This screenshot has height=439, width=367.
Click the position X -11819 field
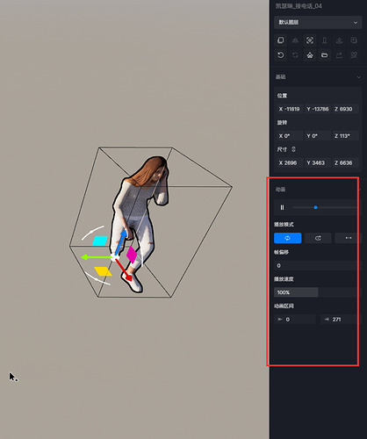point(290,109)
